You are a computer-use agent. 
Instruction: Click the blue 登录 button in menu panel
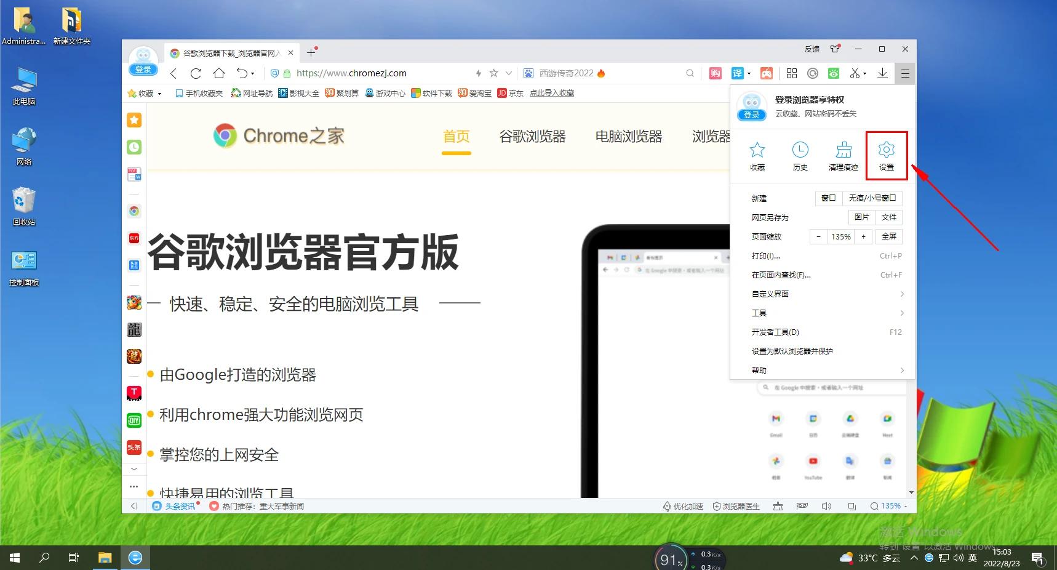point(752,115)
